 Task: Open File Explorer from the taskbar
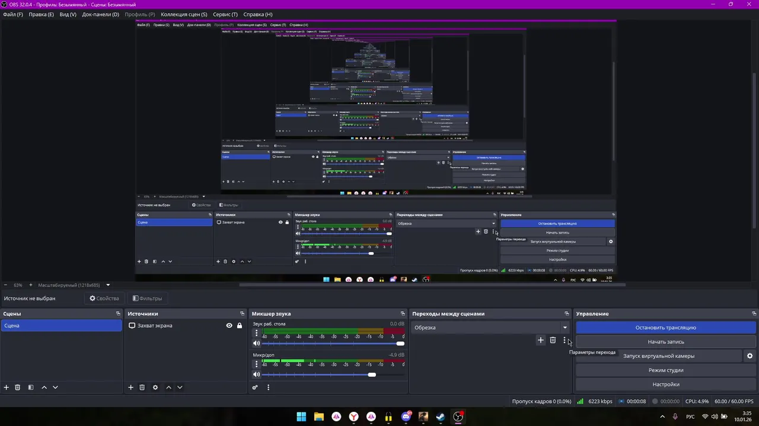[x=319, y=417]
